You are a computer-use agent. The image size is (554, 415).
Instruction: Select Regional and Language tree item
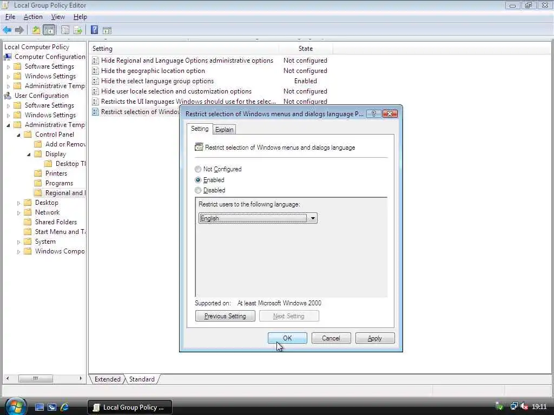65,193
